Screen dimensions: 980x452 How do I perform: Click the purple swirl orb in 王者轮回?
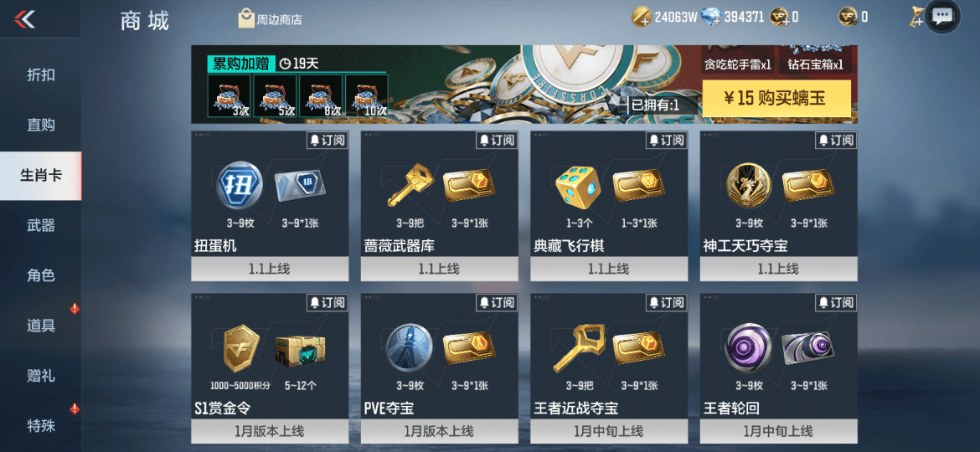(x=747, y=348)
